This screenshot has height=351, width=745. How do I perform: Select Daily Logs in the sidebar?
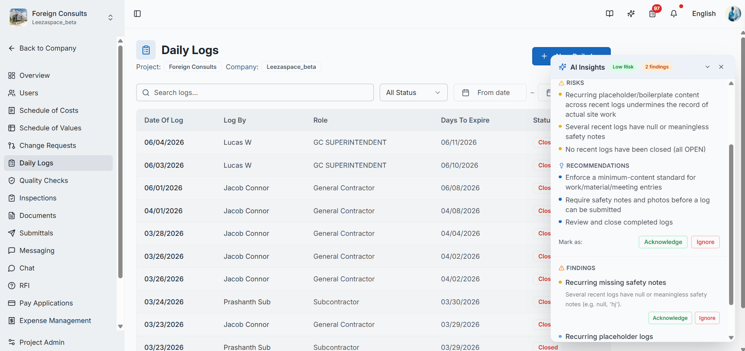[58, 163]
